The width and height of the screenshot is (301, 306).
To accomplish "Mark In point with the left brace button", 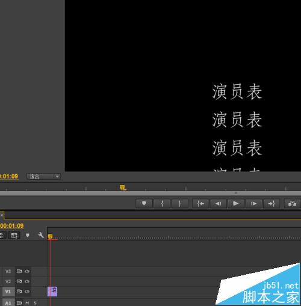I will point(162,204).
